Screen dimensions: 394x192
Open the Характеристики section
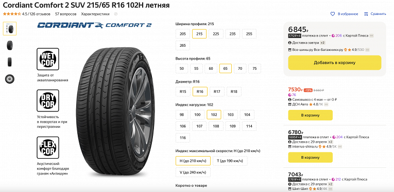95,14
